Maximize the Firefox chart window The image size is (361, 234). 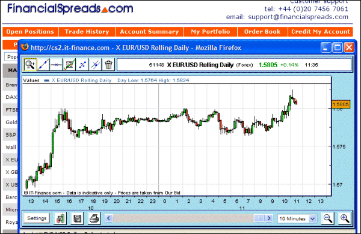338,47
